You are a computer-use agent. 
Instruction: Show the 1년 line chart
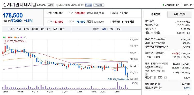point(42,29)
